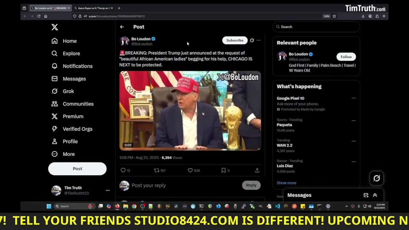
Task: Click the browser URL address bar
Action: pyautogui.click(x=204, y=16)
